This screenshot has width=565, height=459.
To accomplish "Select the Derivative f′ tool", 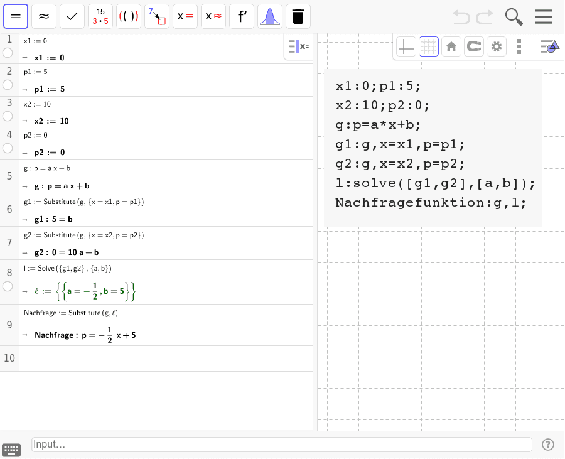I will pyautogui.click(x=242, y=16).
